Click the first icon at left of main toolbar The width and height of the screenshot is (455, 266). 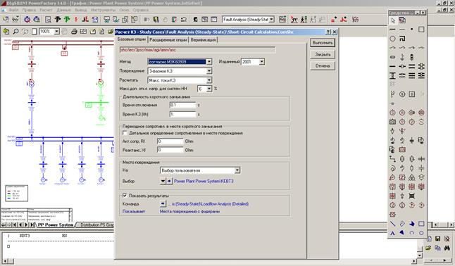tap(6, 20)
